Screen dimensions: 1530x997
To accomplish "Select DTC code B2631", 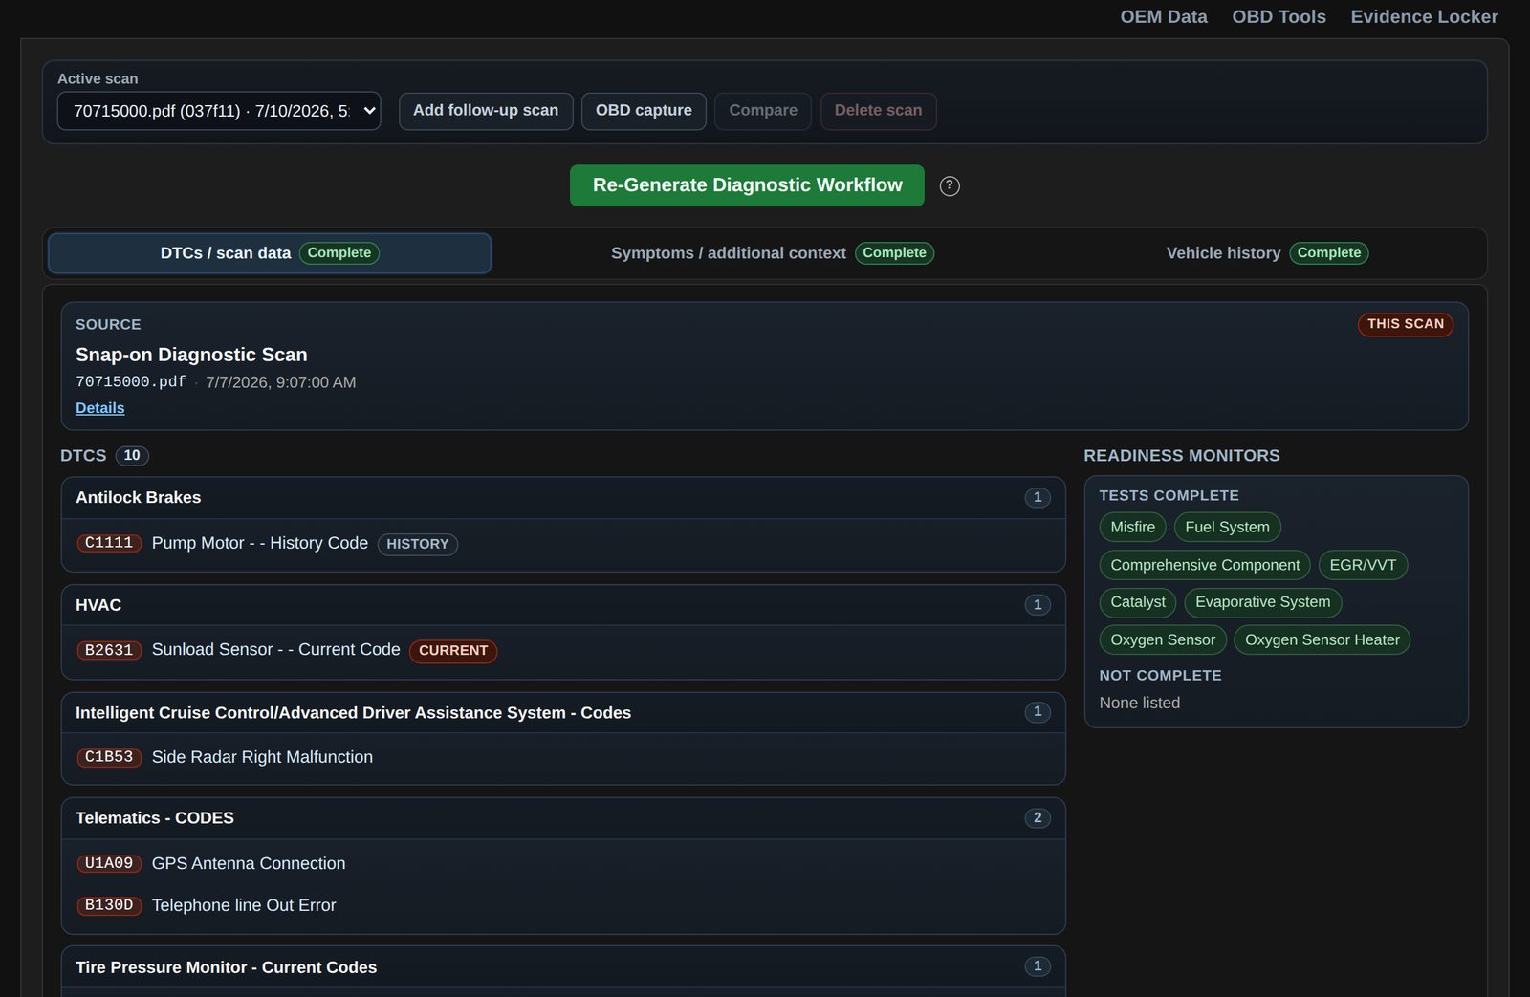I will point(109,650).
